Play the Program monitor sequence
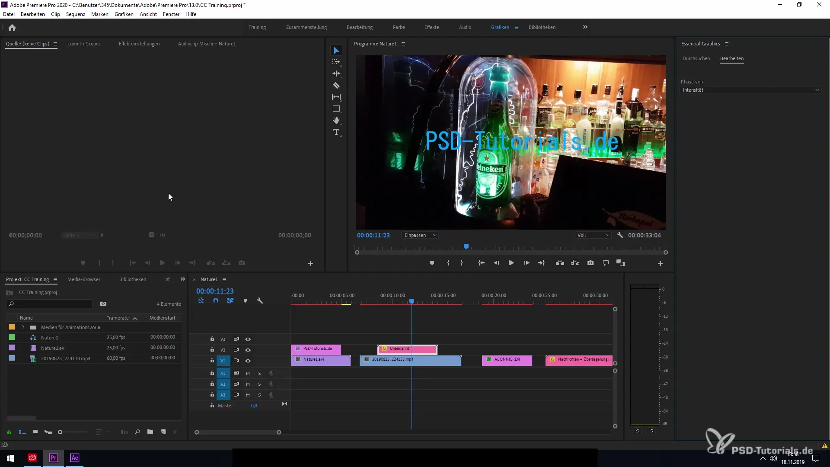The height and width of the screenshot is (467, 830). coord(511,263)
